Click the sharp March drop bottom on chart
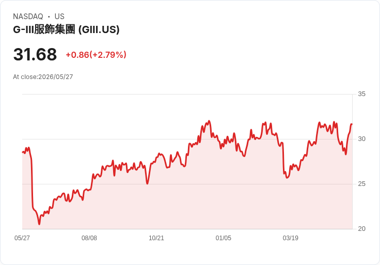This screenshot has width=380, height=265. pyautogui.click(x=287, y=178)
